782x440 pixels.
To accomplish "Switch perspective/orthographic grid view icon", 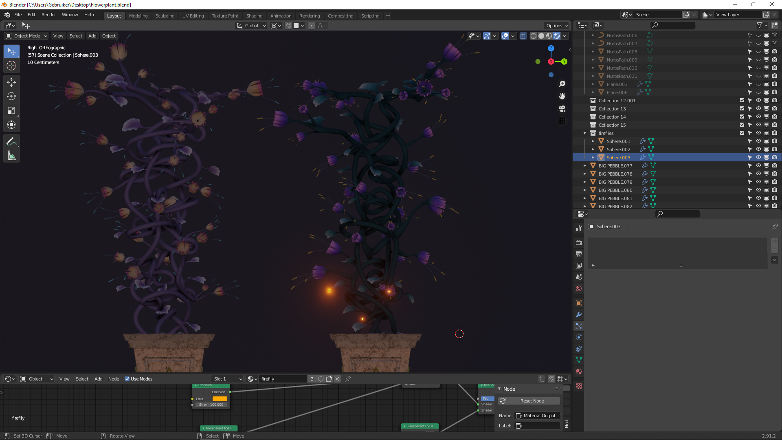I will click(562, 121).
